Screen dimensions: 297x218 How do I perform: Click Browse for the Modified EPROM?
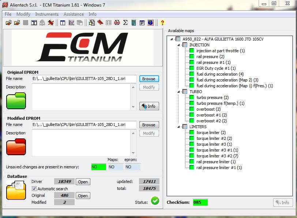click(x=149, y=125)
